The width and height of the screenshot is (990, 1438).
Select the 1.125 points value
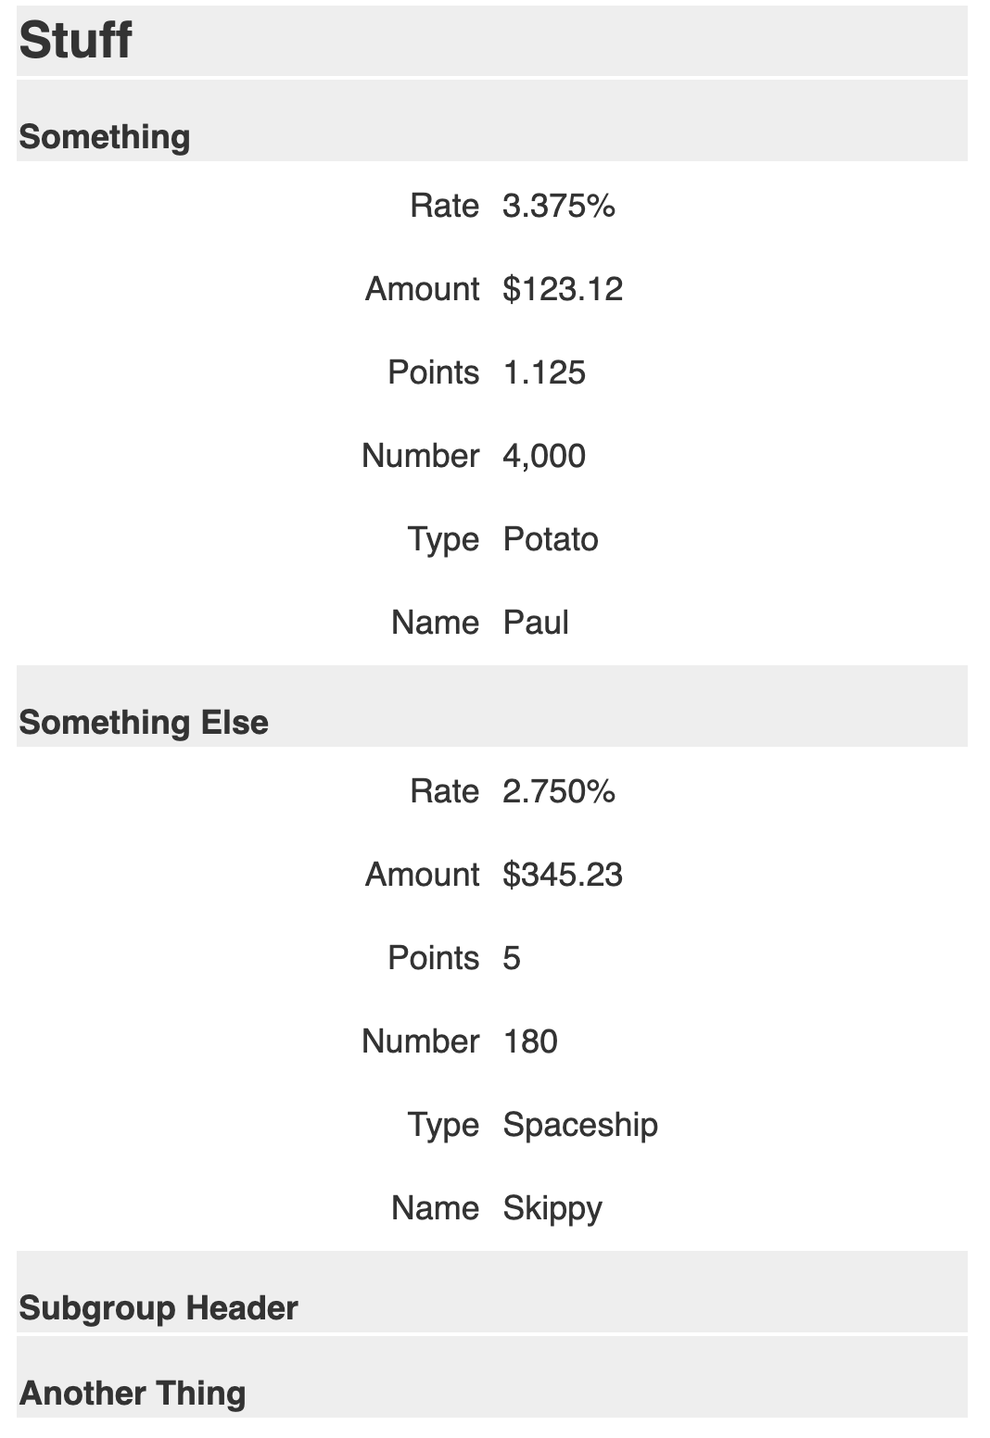click(544, 372)
